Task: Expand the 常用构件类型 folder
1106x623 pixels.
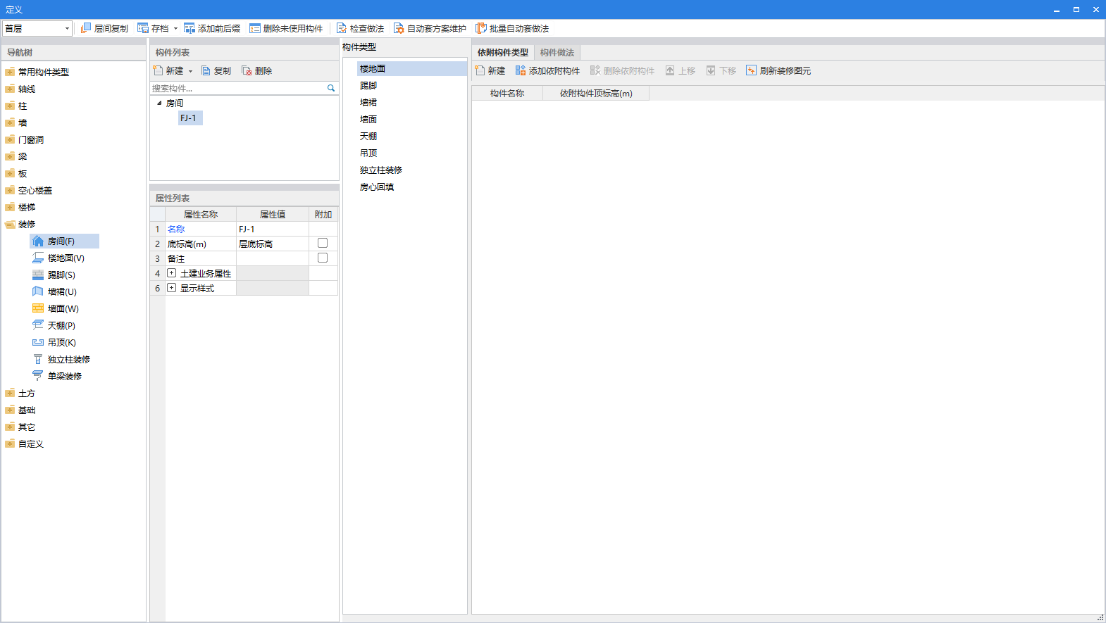Action: pos(10,73)
